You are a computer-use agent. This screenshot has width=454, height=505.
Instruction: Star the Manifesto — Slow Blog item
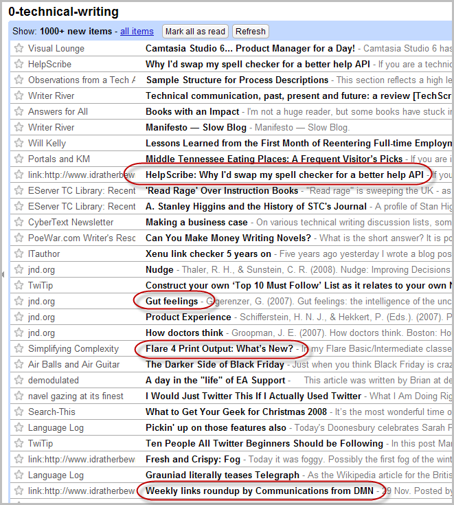(x=19, y=127)
